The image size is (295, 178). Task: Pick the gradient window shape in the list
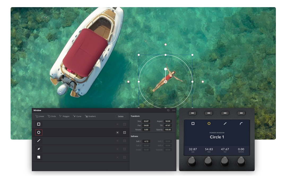pos(39,157)
